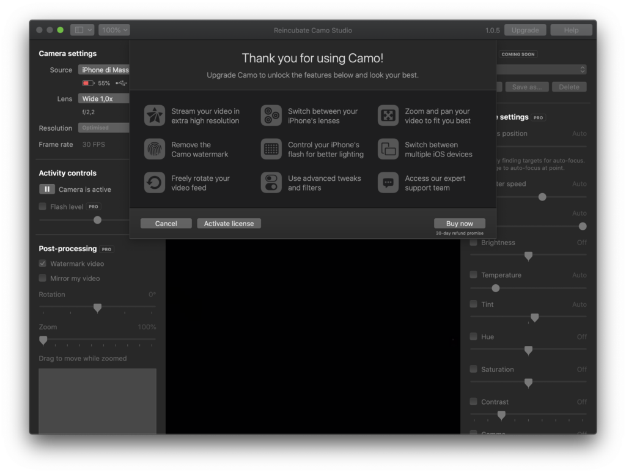Open the preset dropdown near Coming Soon
This screenshot has height=473, width=626.
[x=542, y=70]
